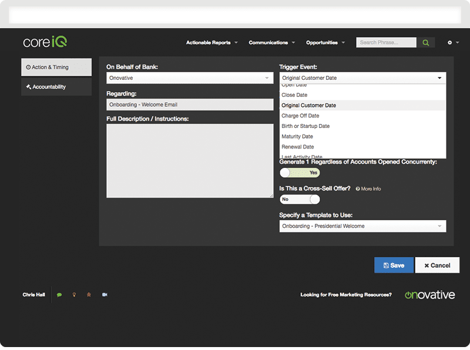Toggle Generate 1 Regardless switch
The image size is (470, 350).
coord(300,173)
